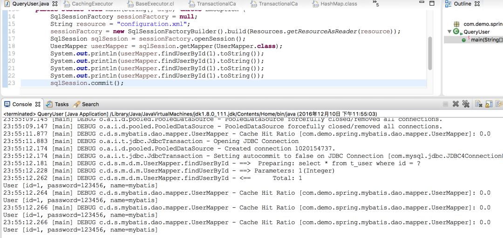Click the Java file icon on QueryUser.java tab

pos(7,4)
